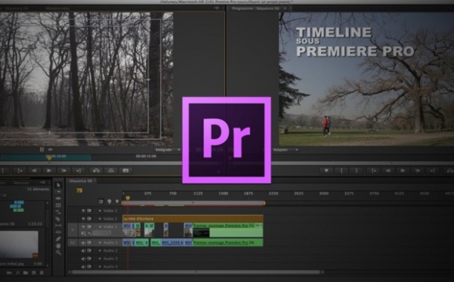Expand the Audio 1 track
Image resolution: width=454 pixels, height=282 pixels.
[100, 243]
